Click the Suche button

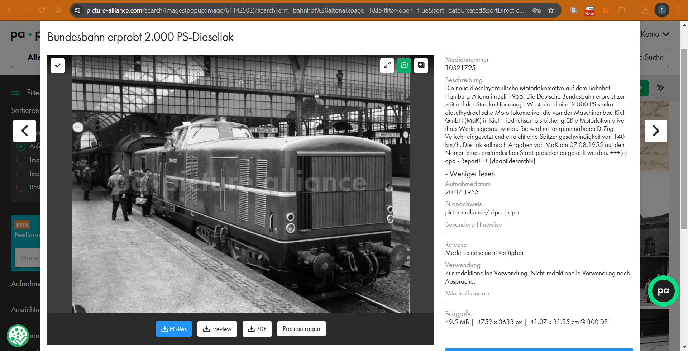654,57
